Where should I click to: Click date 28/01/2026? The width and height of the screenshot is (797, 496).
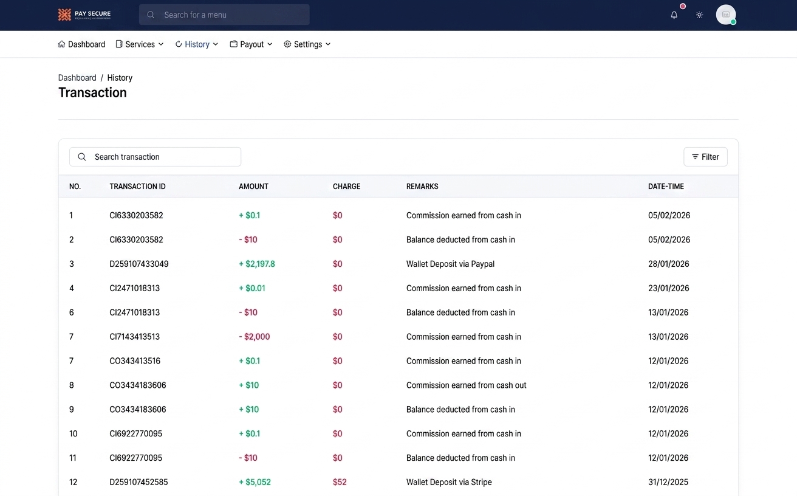669,264
